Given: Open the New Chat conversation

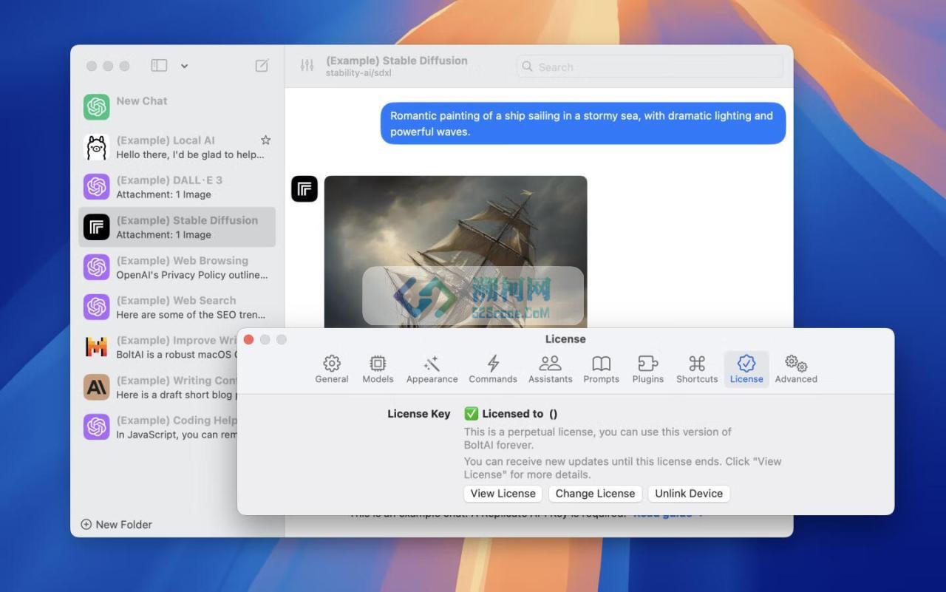Looking at the screenshot, I should point(177,107).
